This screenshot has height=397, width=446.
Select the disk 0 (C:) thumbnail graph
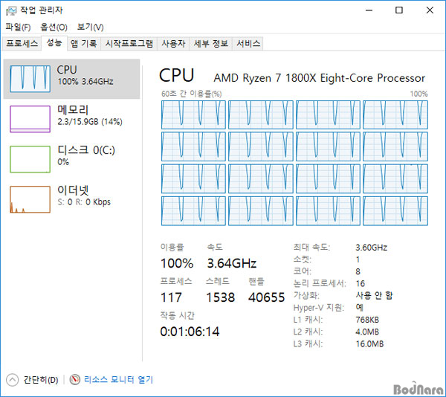tap(29, 158)
